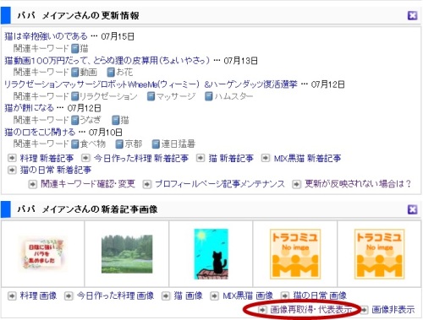Click keyword icon next to 京都
The image size is (423, 320).
119,144
